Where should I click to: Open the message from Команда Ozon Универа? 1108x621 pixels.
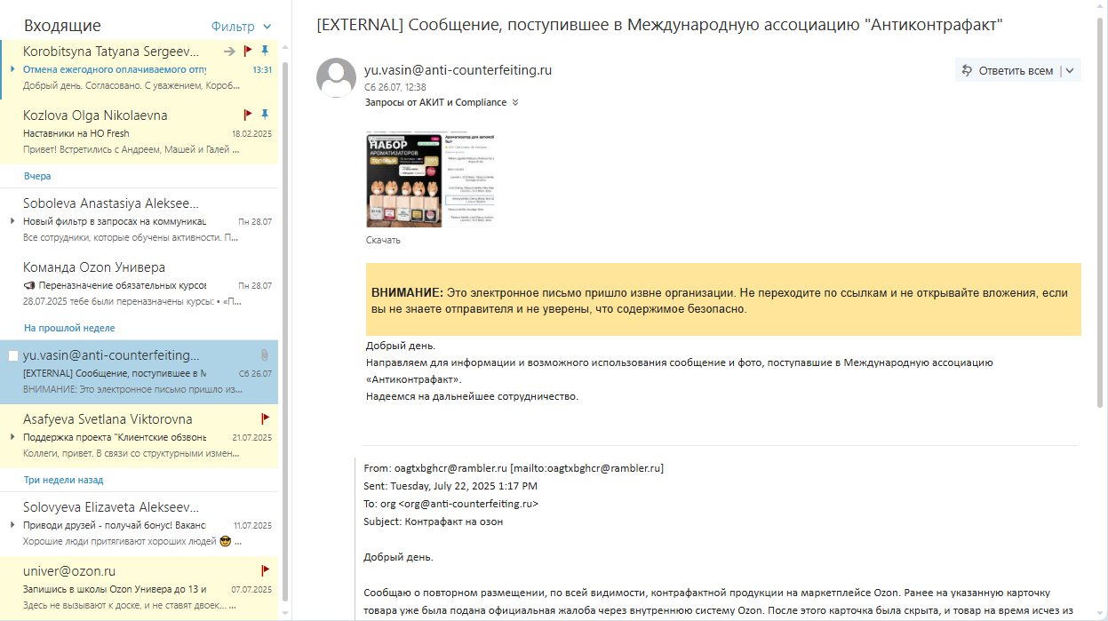click(x=139, y=284)
